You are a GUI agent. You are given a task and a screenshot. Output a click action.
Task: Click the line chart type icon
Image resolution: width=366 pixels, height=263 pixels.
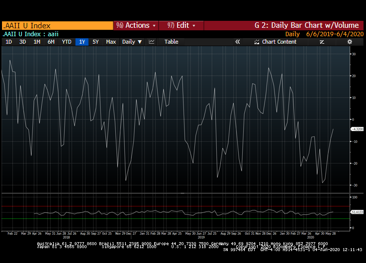pos(152,42)
